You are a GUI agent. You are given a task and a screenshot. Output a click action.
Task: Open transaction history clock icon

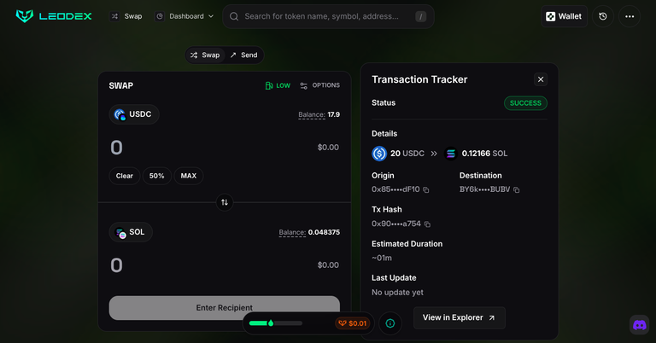603,16
